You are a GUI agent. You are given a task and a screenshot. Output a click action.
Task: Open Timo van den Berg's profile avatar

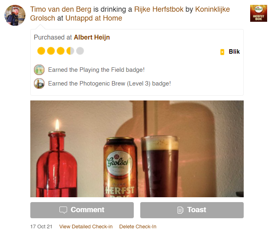[x=15, y=15]
